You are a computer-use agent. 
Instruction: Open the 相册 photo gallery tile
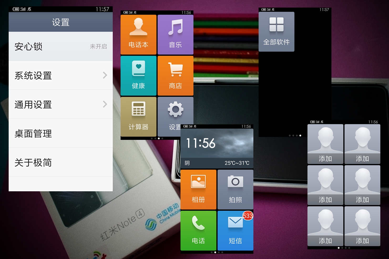tap(198, 189)
